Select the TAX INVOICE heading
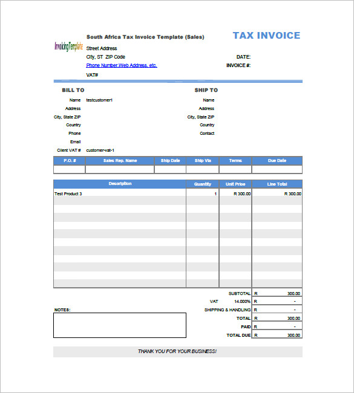The height and width of the screenshot is (393, 354). point(266,36)
